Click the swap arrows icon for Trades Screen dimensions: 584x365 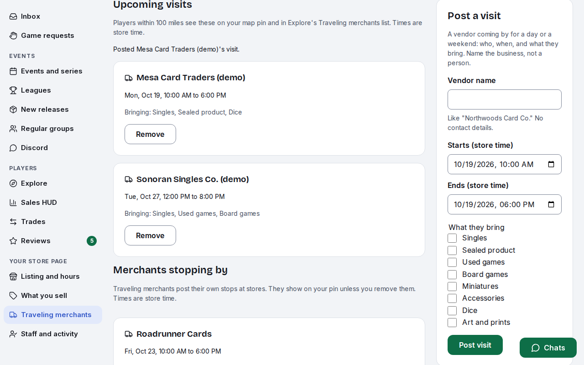click(13, 222)
